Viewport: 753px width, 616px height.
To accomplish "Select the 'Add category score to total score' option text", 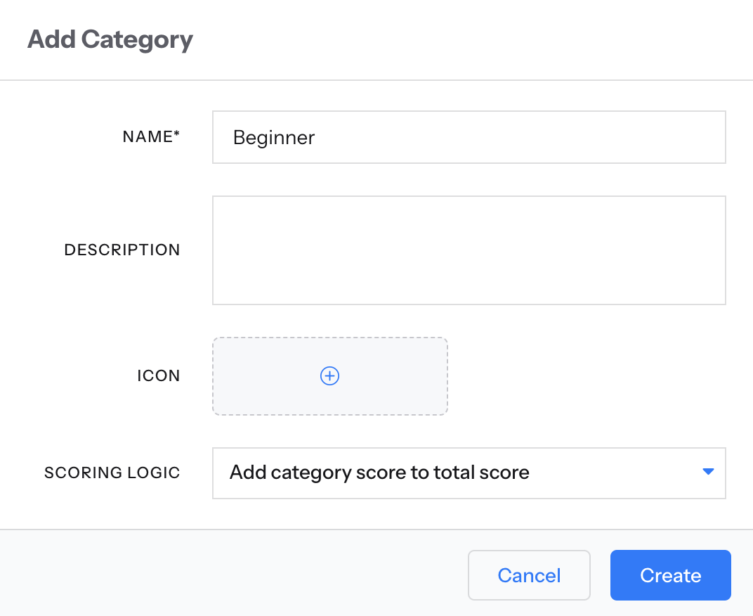I will pyautogui.click(x=379, y=473).
